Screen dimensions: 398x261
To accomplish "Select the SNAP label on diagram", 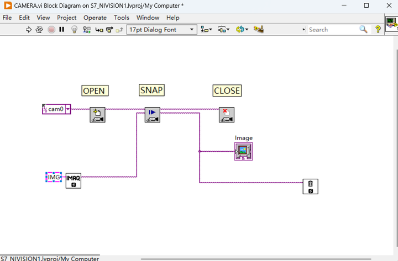I will coord(151,90).
